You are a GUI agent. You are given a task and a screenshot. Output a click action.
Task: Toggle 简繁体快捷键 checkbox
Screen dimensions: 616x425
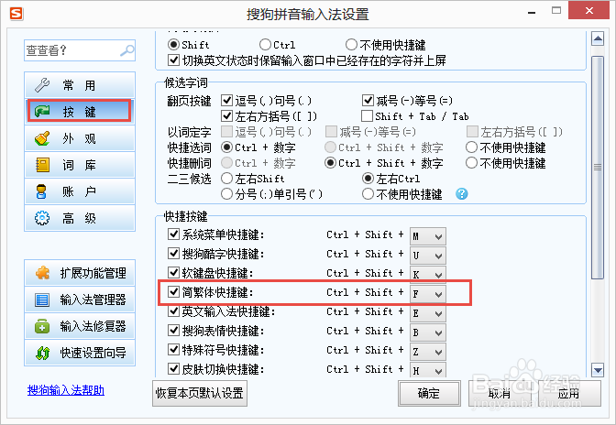(173, 292)
